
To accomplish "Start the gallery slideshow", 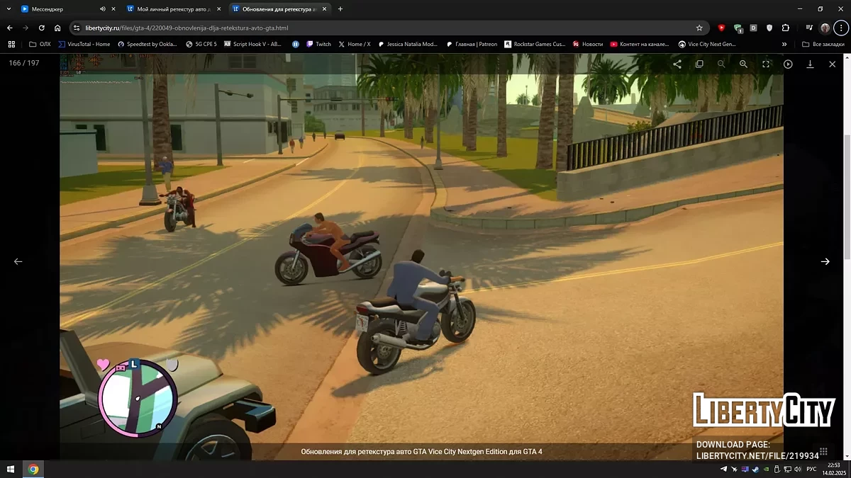I will pos(788,64).
